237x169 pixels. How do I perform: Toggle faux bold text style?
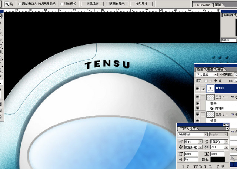click(x=183, y=167)
